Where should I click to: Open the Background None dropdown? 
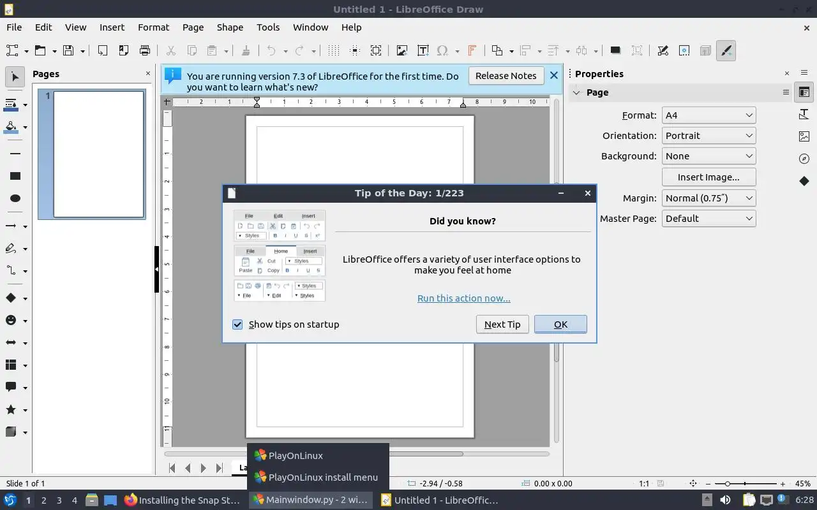point(708,156)
